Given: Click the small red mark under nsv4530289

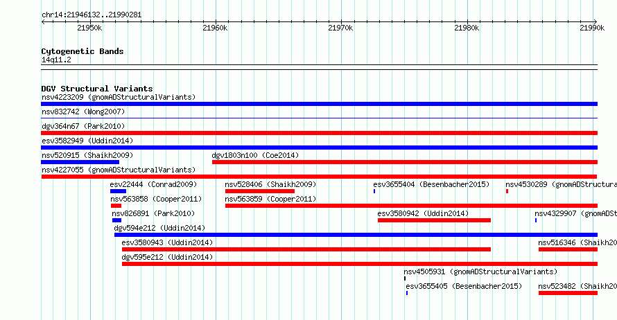Looking at the screenshot, I should click(507, 191).
